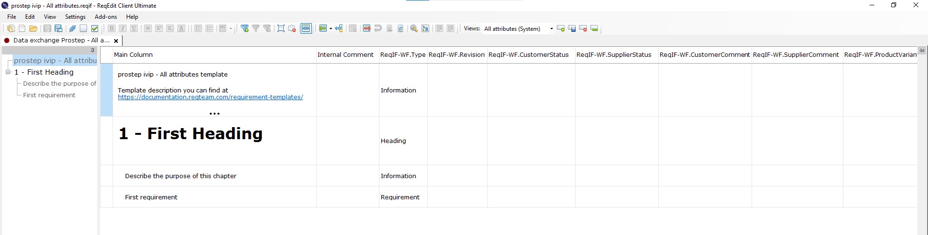Open the View menu
The height and width of the screenshot is (235, 928).
coord(50,16)
